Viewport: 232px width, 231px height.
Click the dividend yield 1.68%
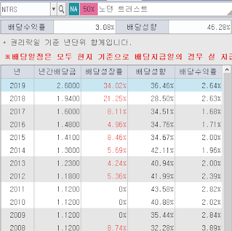tap(211, 111)
